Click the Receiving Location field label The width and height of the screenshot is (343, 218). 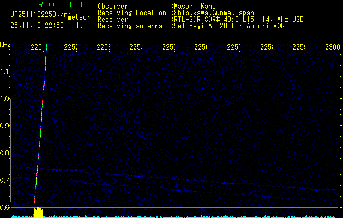click(x=131, y=13)
